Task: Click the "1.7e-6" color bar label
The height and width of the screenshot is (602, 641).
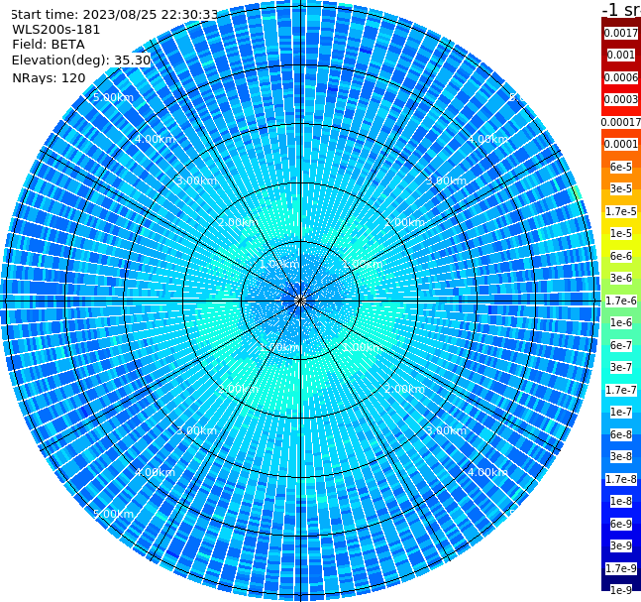Action: [x=621, y=301]
